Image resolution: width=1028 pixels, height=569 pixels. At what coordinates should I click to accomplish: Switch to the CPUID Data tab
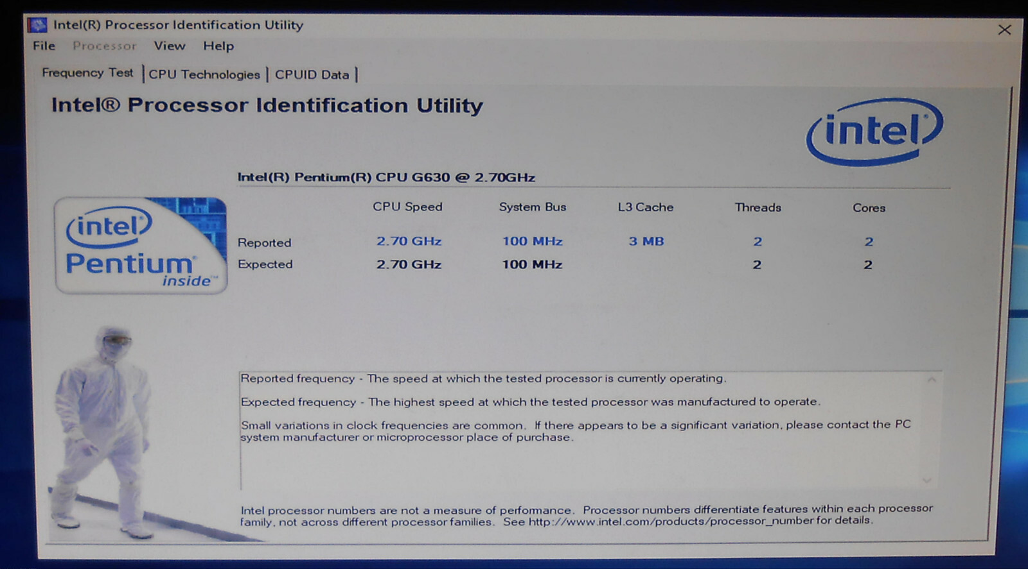312,74
